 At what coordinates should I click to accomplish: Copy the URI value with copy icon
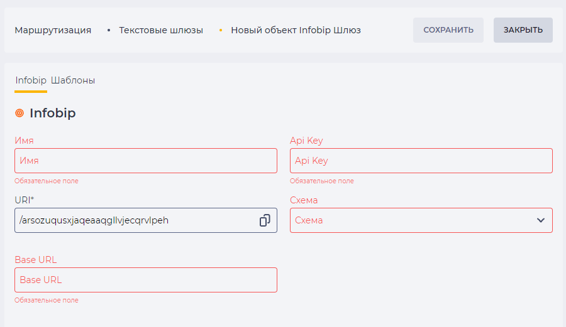[265, 220]
